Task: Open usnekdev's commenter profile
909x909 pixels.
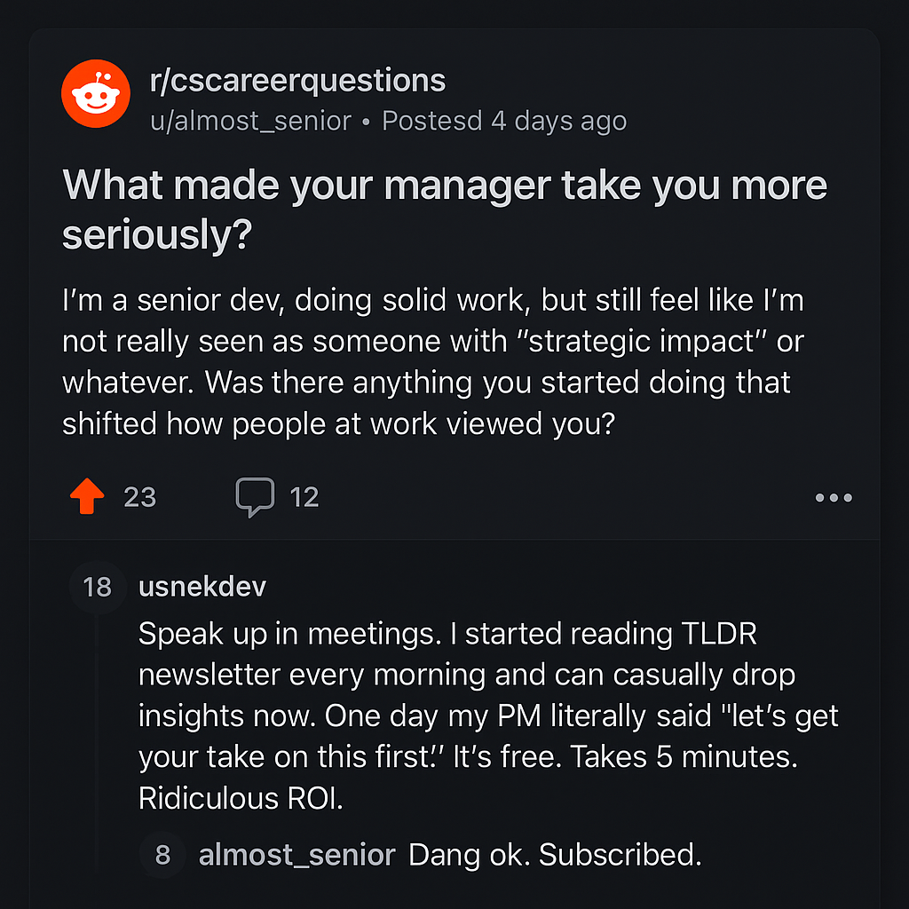Action: 202,587
